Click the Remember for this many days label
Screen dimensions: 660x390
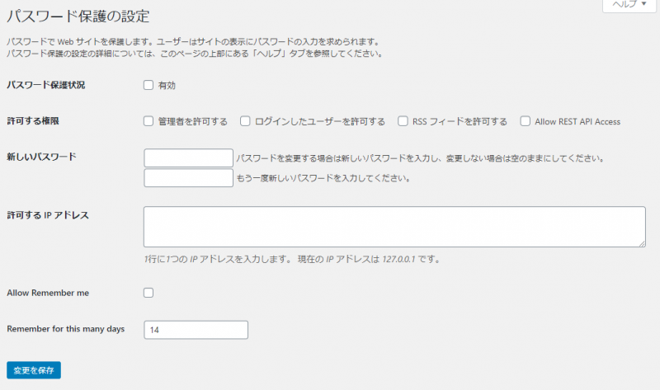click(65, 329)
